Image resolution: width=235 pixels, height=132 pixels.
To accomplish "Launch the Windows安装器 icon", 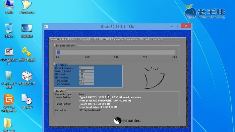I will 9,79.
